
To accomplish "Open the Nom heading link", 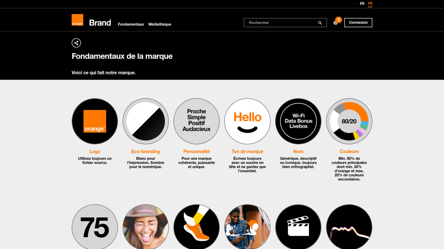I will tap(298, 151).
